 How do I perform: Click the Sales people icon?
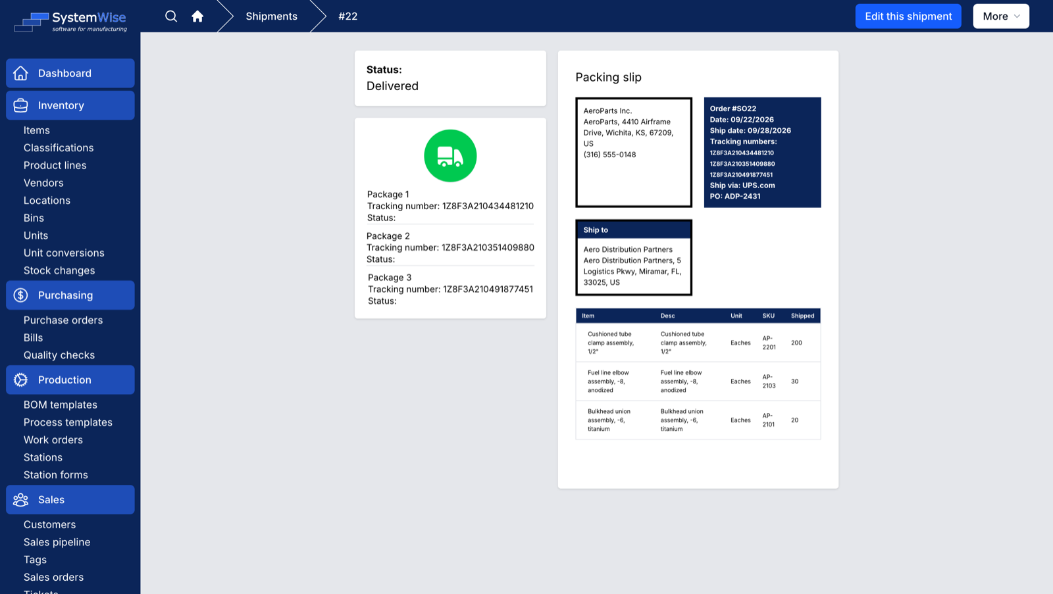pyautogui.click(x=21, y=500)
